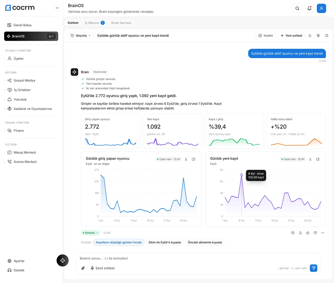Screen dimensions: 334x283
Task: Share the conversation from the chat header
Action: 310,36
